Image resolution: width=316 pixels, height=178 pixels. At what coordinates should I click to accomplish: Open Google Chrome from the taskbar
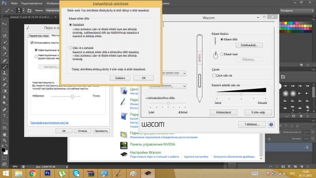pos(32,173)
